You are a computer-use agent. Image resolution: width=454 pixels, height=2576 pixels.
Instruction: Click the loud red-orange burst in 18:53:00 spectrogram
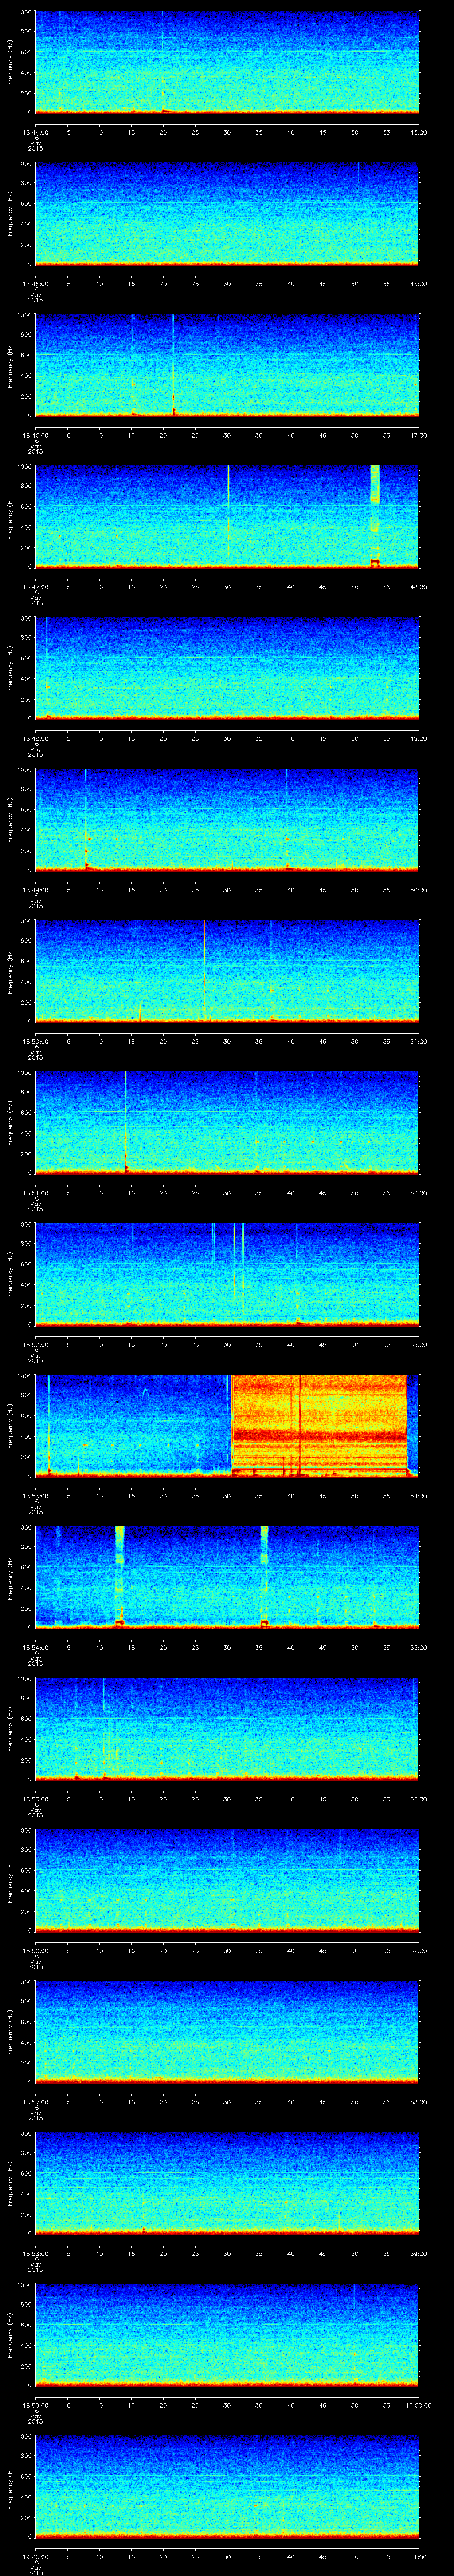pyautogui.click(x=319, y=1426)
